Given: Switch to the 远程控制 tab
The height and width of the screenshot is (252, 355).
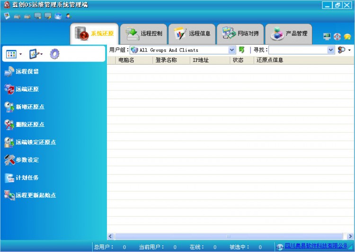Looking at the screenshot, I should [x=143, y=34].
